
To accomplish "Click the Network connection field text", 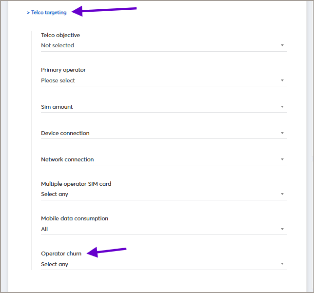I will tap(67, 159).
